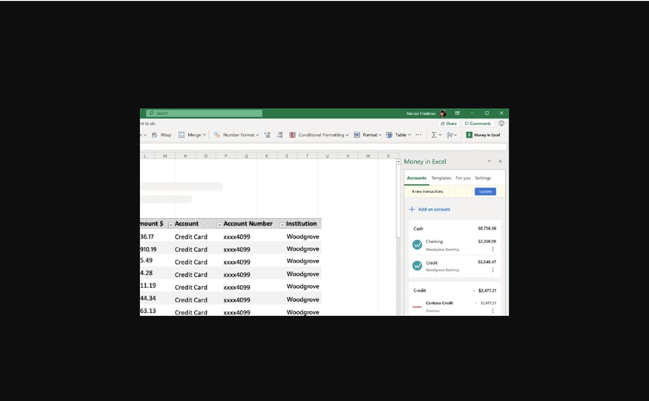The height and width of the screenshot is (401, 649).
Task: Open the ribbon's more options ellipsis
Action: click(418, 135)
